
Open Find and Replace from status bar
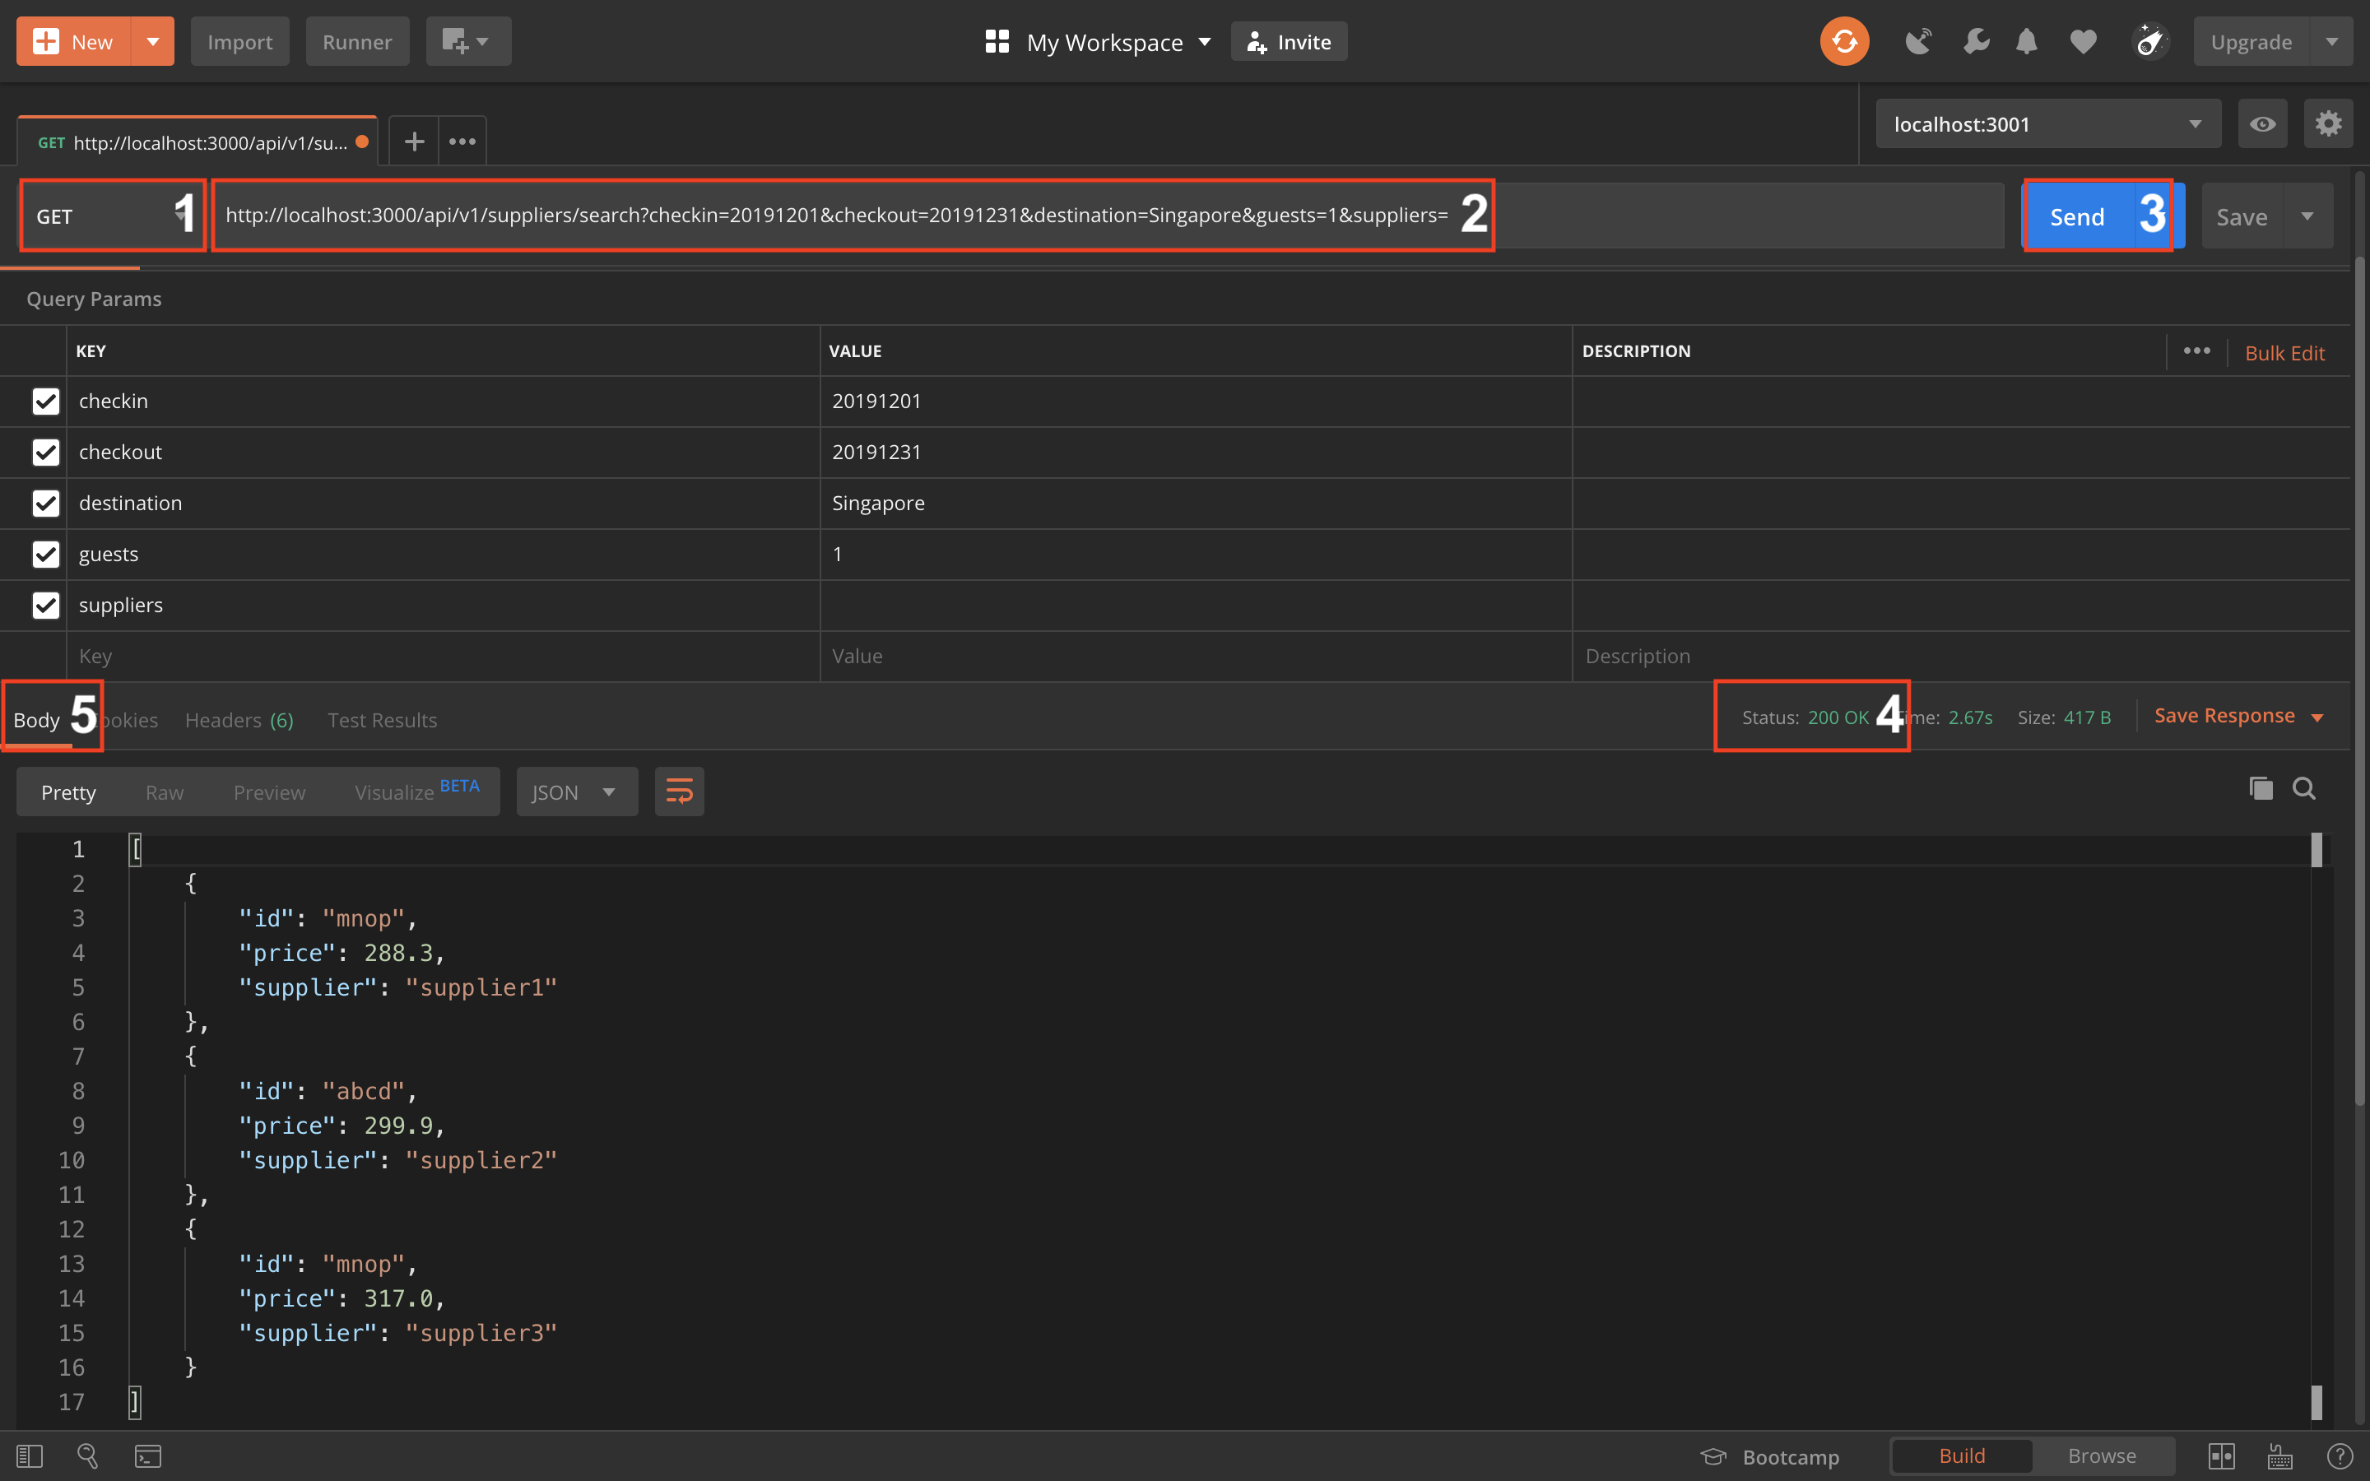(x=87, y=1456)
